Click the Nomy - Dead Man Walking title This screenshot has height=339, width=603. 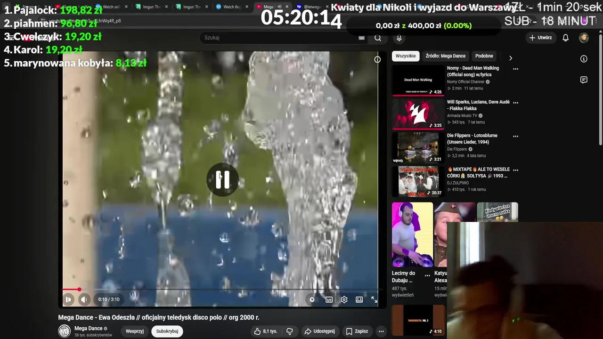coord(473,71)
